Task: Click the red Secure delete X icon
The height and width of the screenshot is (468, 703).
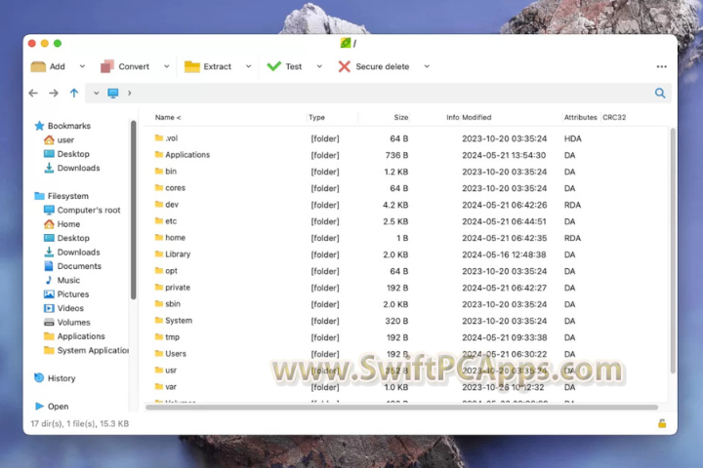Action: [344, 66]
